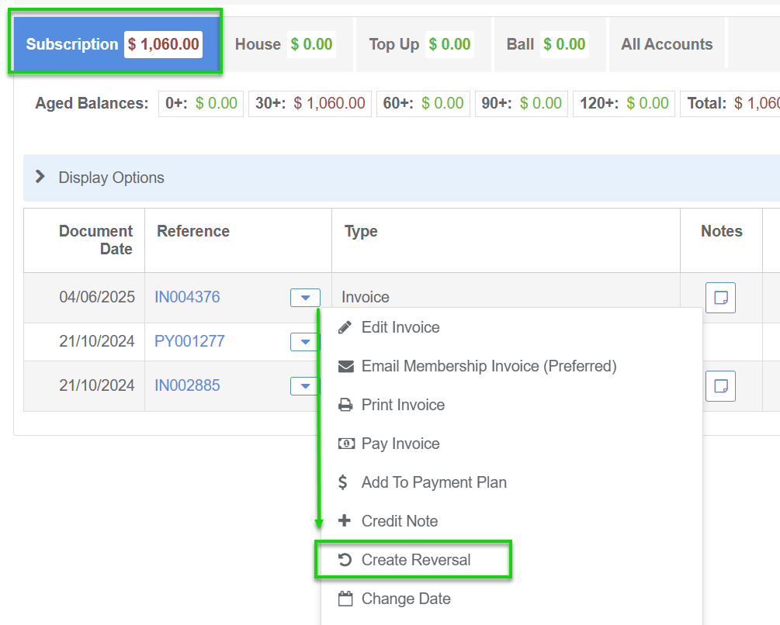Select Credit Note menu entry
This screenshot has width=780, height=625.
[x=512, y=521]
